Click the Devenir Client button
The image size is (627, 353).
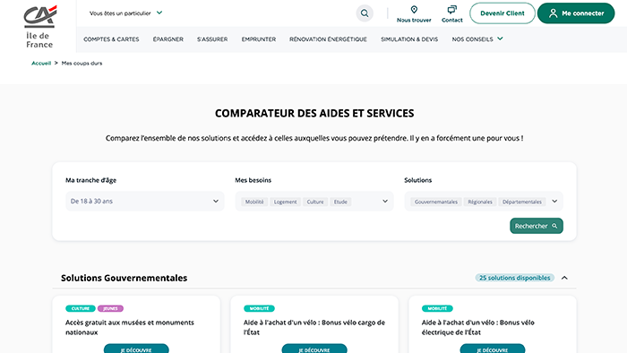(x=502, y=13)
